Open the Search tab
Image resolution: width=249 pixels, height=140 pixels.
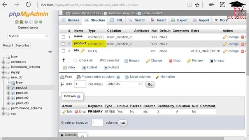[137, 20]
